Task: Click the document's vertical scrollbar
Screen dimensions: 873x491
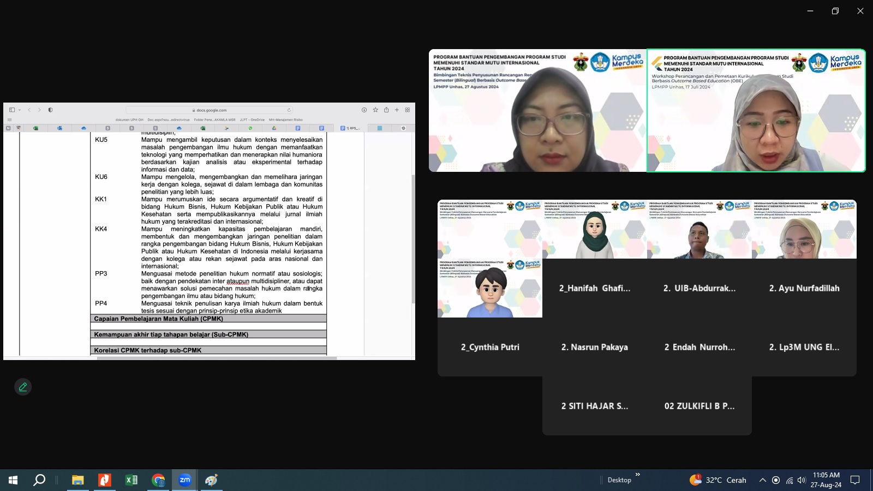Action: pyautogui.click(x=413, y=240)
